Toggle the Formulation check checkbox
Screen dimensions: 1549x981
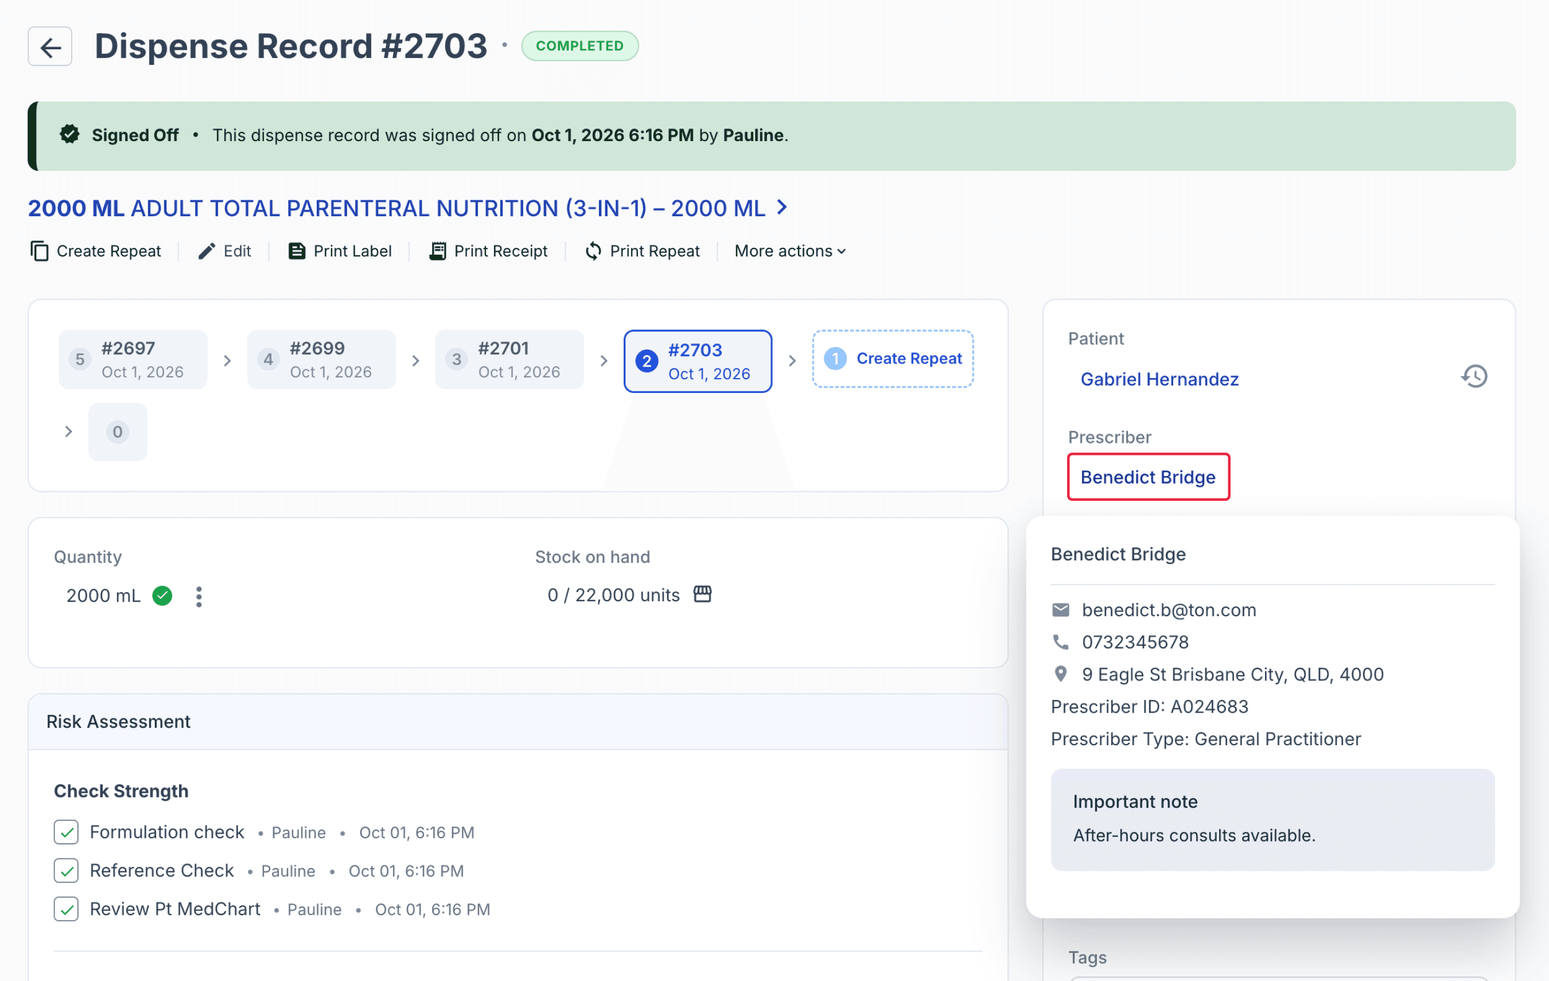pyautogui.click(x=66, y=832)
